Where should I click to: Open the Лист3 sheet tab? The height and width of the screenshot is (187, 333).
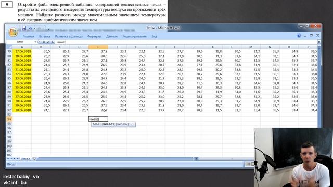(x=25, y=159)
